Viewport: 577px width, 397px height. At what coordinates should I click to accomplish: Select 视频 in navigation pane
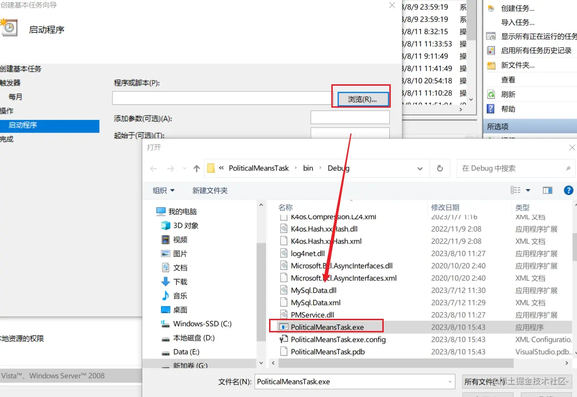180,240
